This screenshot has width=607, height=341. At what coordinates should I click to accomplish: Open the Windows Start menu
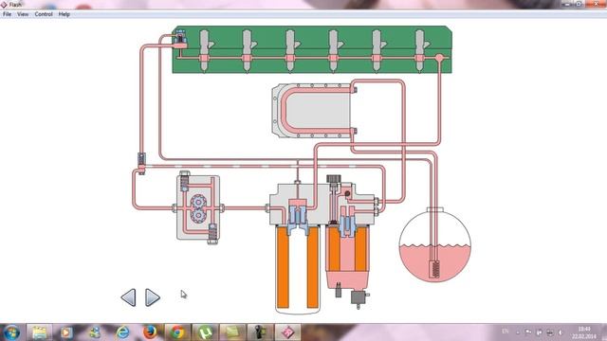click(11, 332)
